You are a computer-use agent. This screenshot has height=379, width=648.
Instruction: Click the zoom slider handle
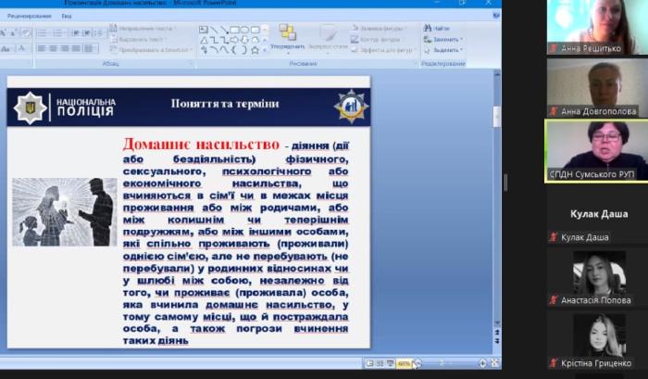tap(442, 363)
